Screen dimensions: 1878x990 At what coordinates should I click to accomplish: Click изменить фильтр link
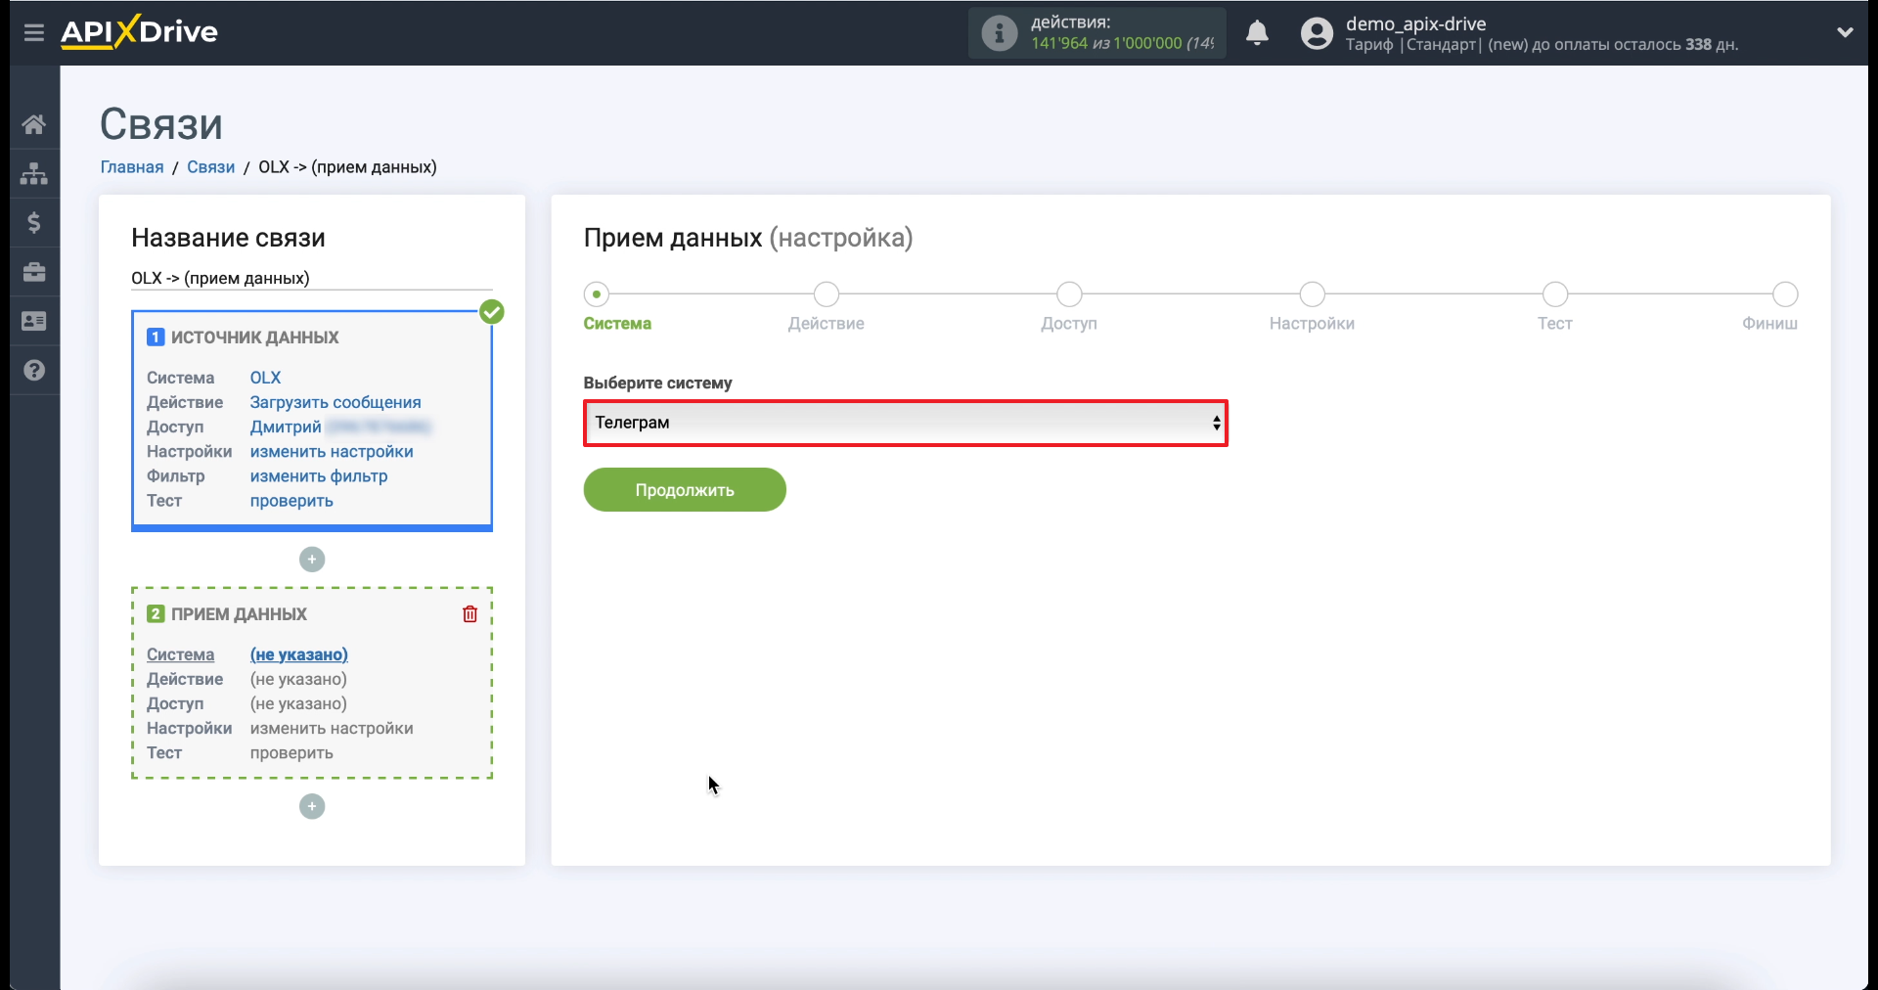point(319,476)
